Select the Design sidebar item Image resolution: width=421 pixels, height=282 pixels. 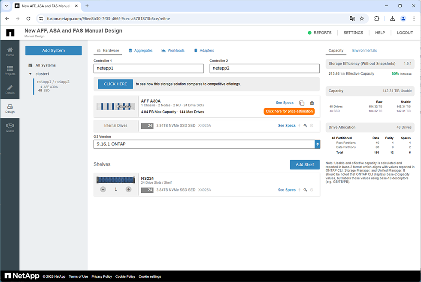pos(10,109)
